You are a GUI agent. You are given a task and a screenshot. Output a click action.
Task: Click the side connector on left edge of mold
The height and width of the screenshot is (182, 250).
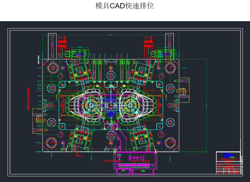tap(38, 120)
